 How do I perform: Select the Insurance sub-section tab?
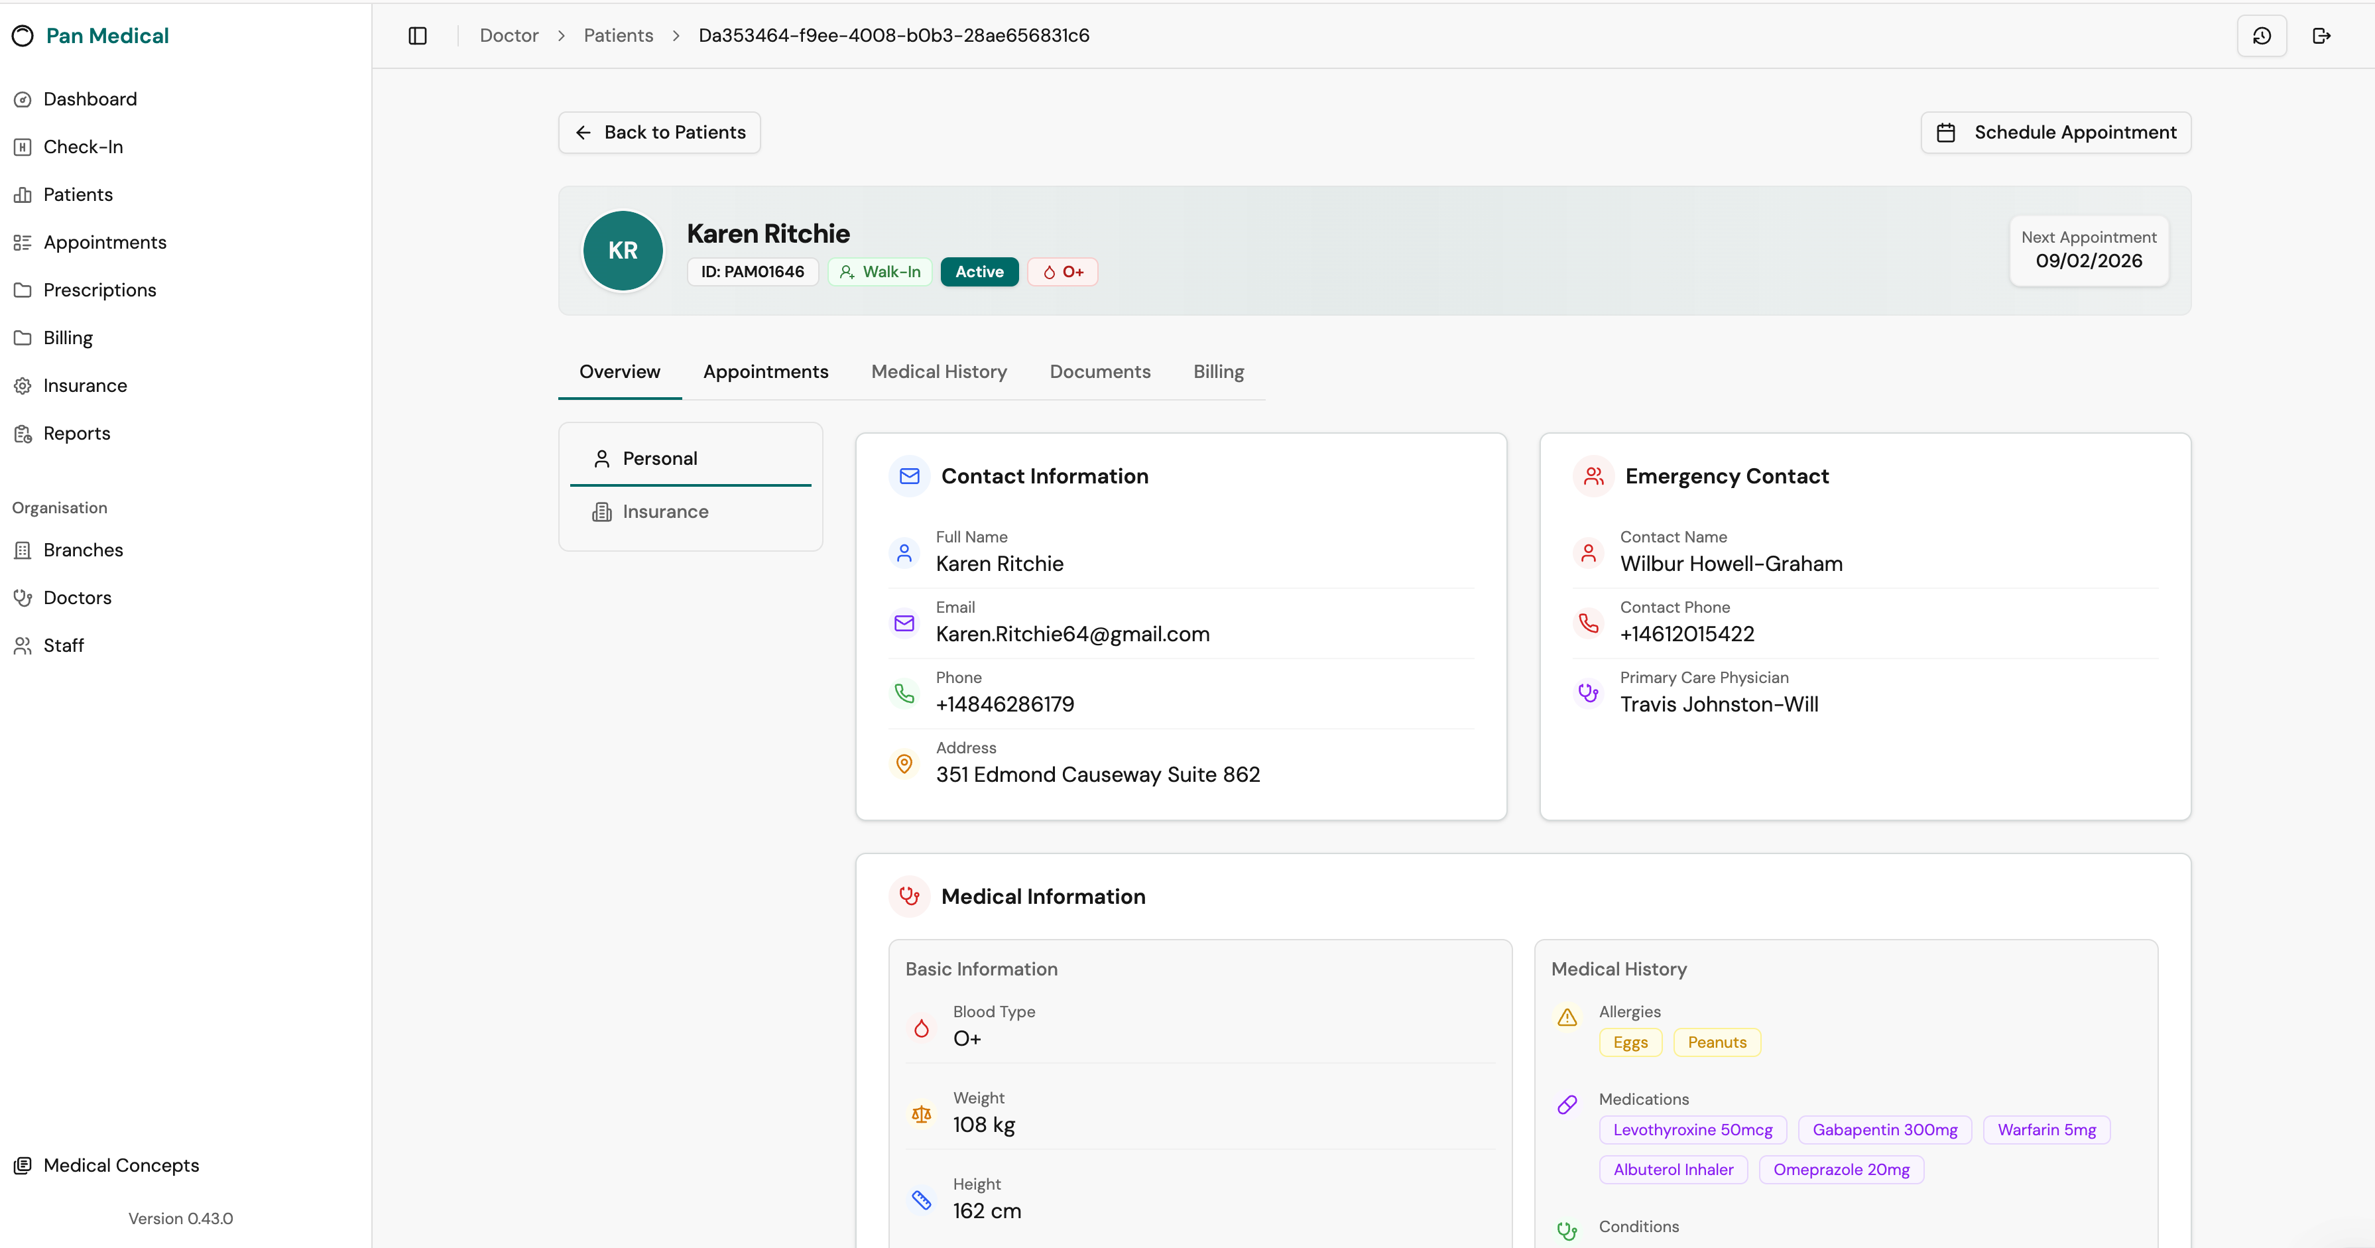point(665,512)
